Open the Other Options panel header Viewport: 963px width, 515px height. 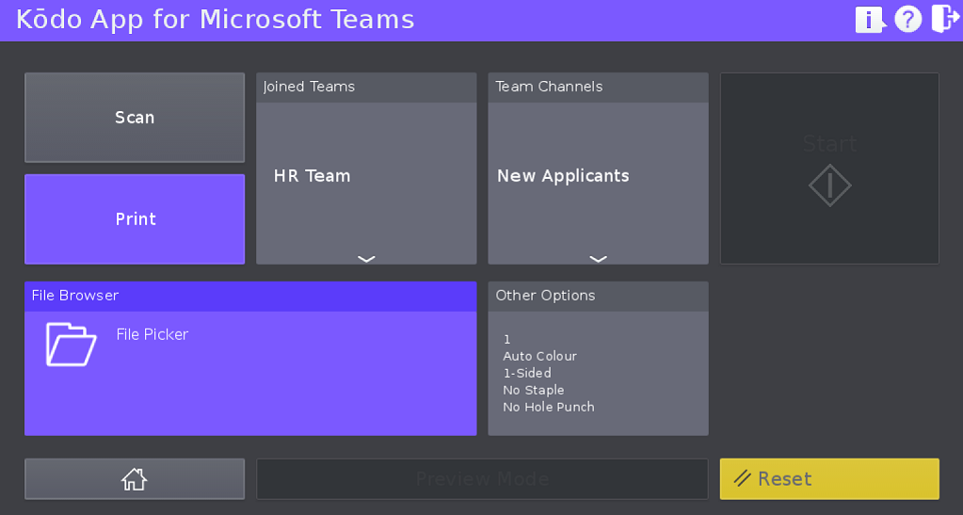pyautogui.click(x=598, y=296)
